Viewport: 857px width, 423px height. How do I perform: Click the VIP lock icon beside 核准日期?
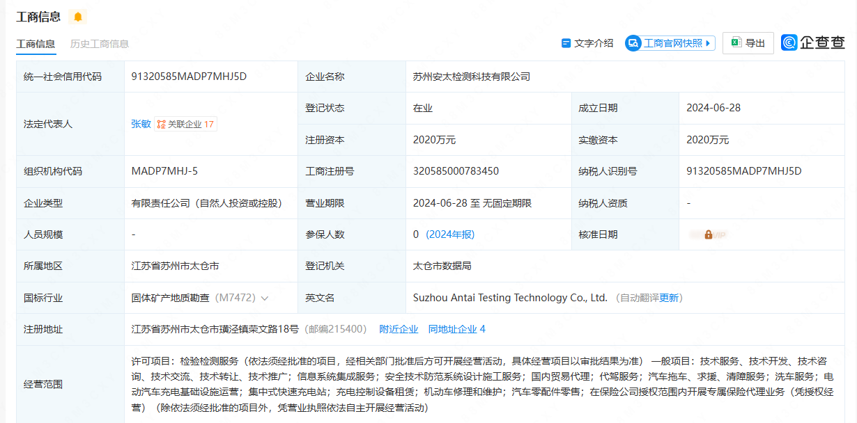[x=708, y=235]
